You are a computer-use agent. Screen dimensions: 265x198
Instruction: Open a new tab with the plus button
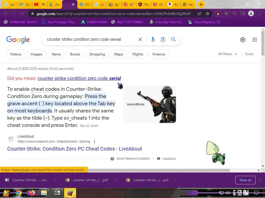tap(201, 4)
